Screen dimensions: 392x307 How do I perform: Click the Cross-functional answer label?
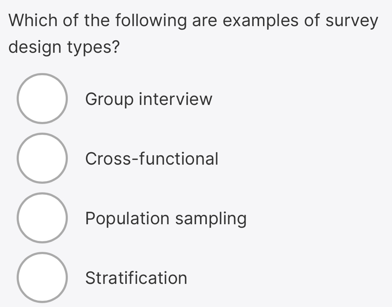coord(151,159)
